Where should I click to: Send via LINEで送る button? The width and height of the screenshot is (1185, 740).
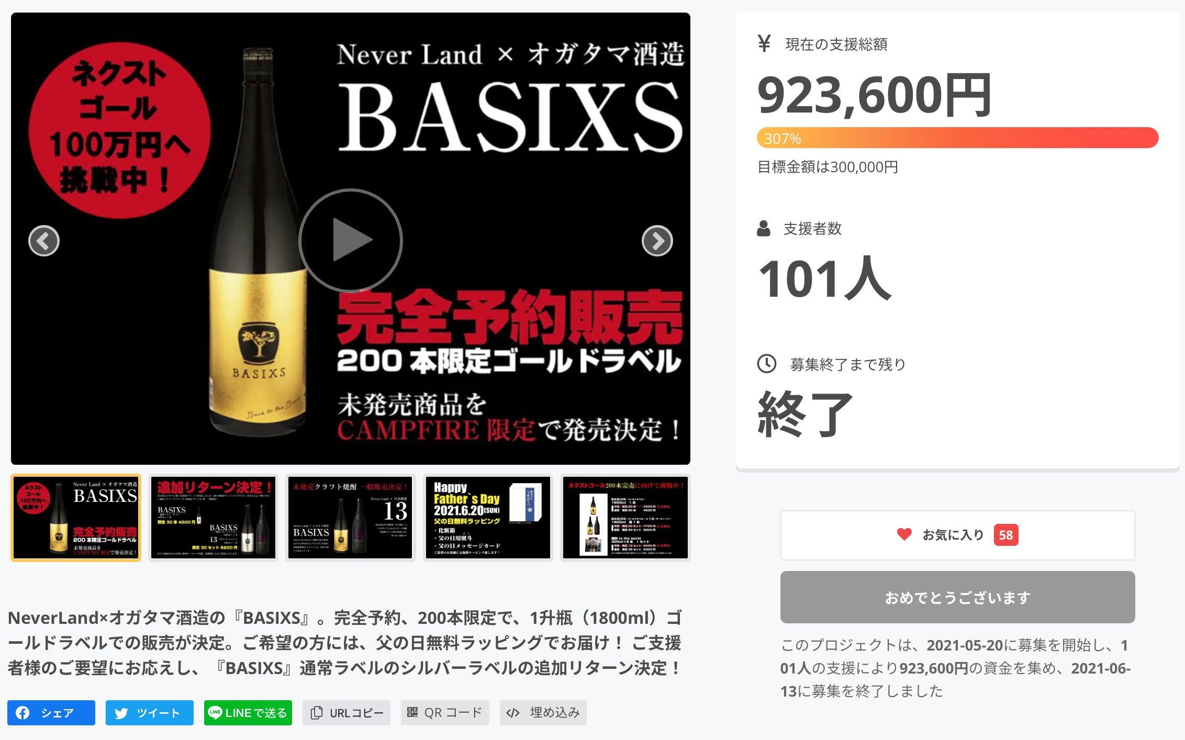click(x=248, y=713)
